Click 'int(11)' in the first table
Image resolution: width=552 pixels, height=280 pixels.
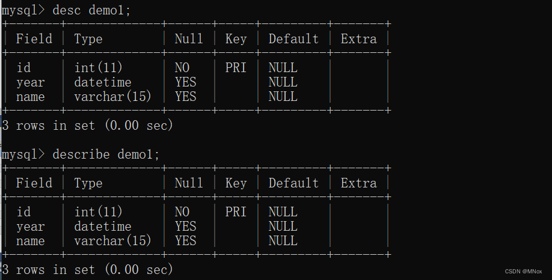tap(98, 67)
